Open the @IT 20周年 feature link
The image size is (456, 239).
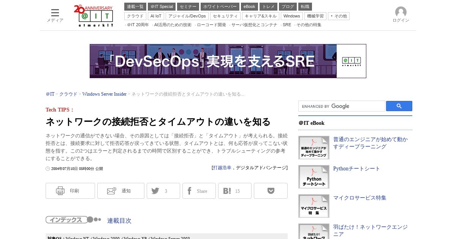138,25
